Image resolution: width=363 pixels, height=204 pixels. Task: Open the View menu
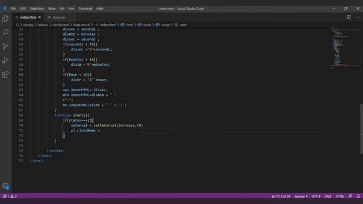coord(52,8)
